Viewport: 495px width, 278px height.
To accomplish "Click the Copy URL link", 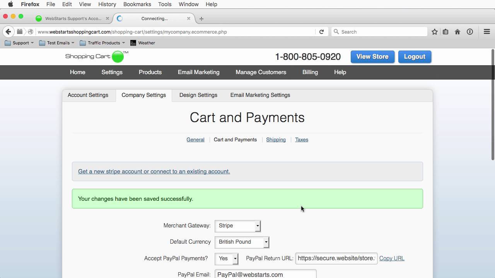I will pos(392,258).
